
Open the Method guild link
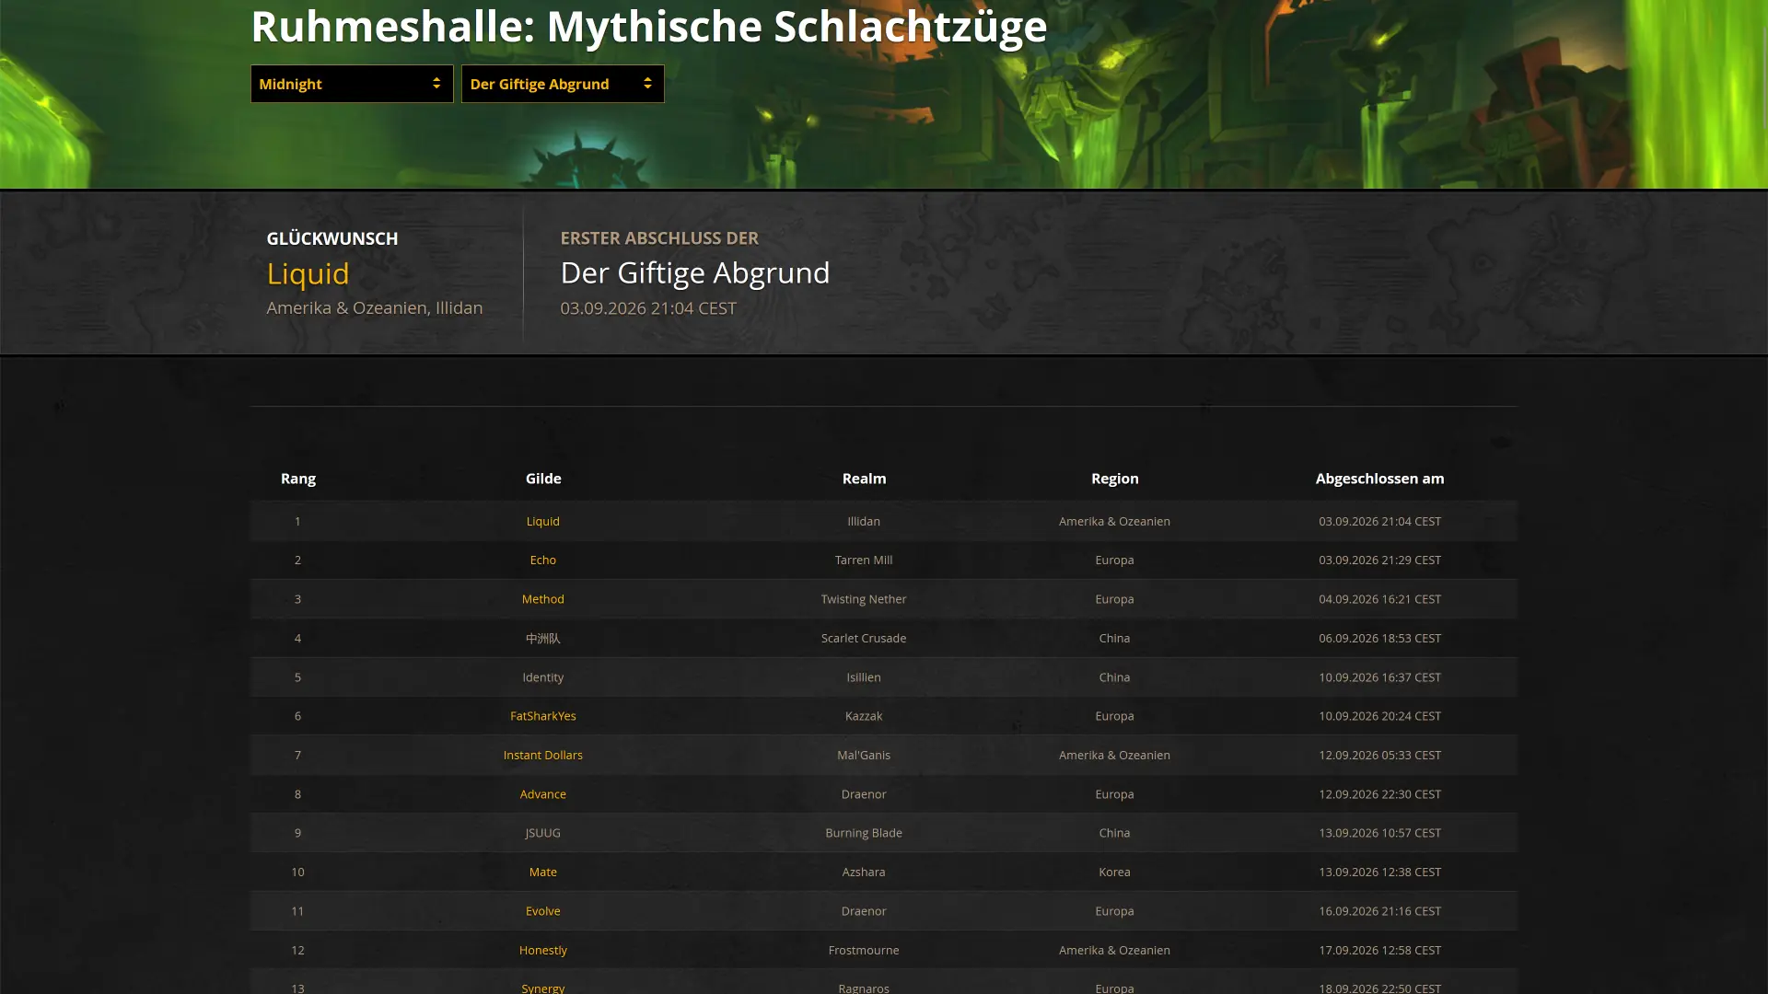(542, 599)
